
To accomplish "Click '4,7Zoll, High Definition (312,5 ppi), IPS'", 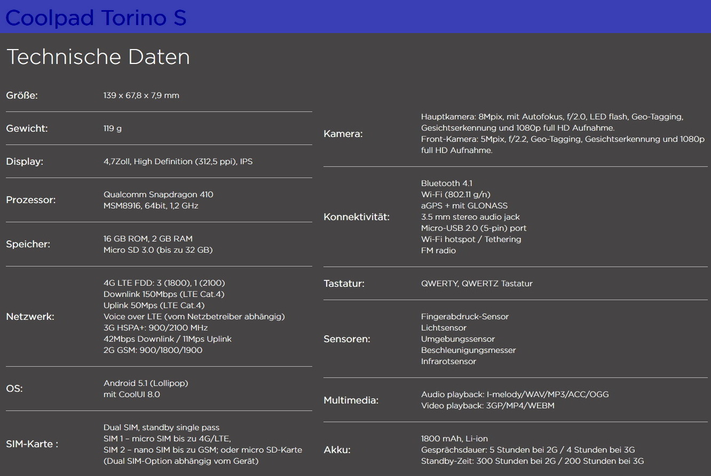I will pos(178,162).
